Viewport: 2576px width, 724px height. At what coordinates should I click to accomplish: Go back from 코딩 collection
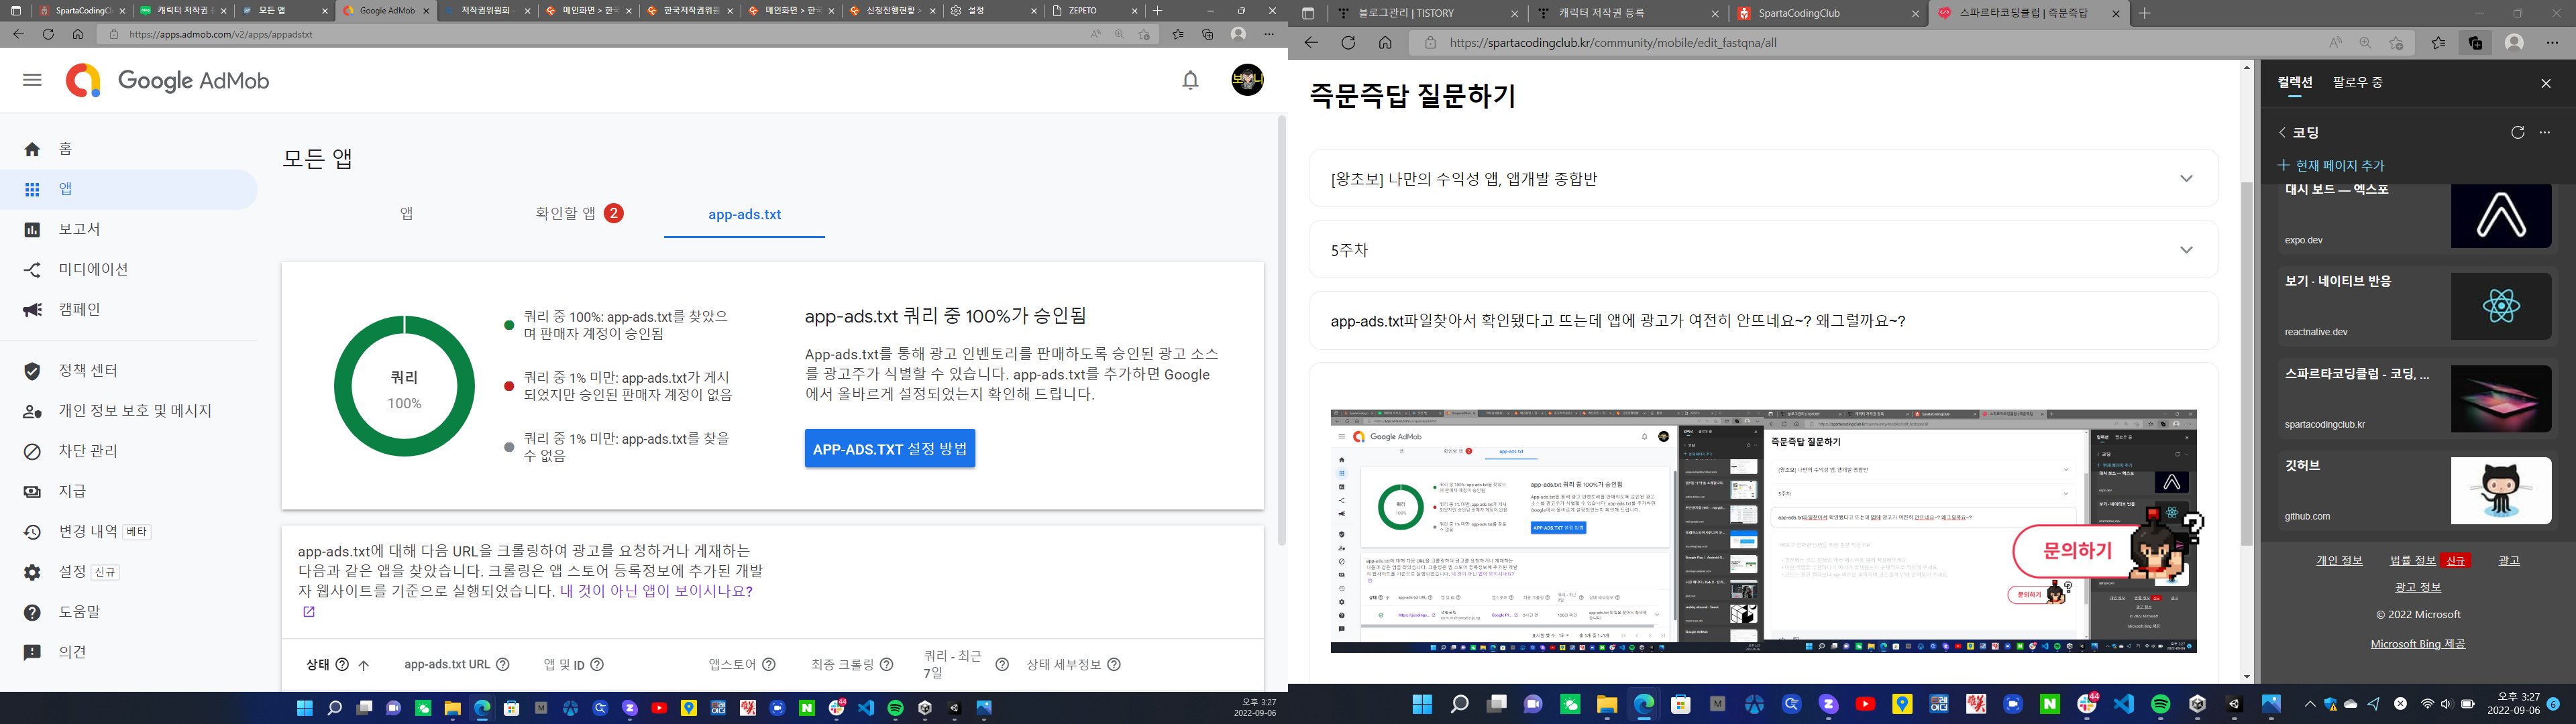pyautogui.click(x=2283, y=132)
